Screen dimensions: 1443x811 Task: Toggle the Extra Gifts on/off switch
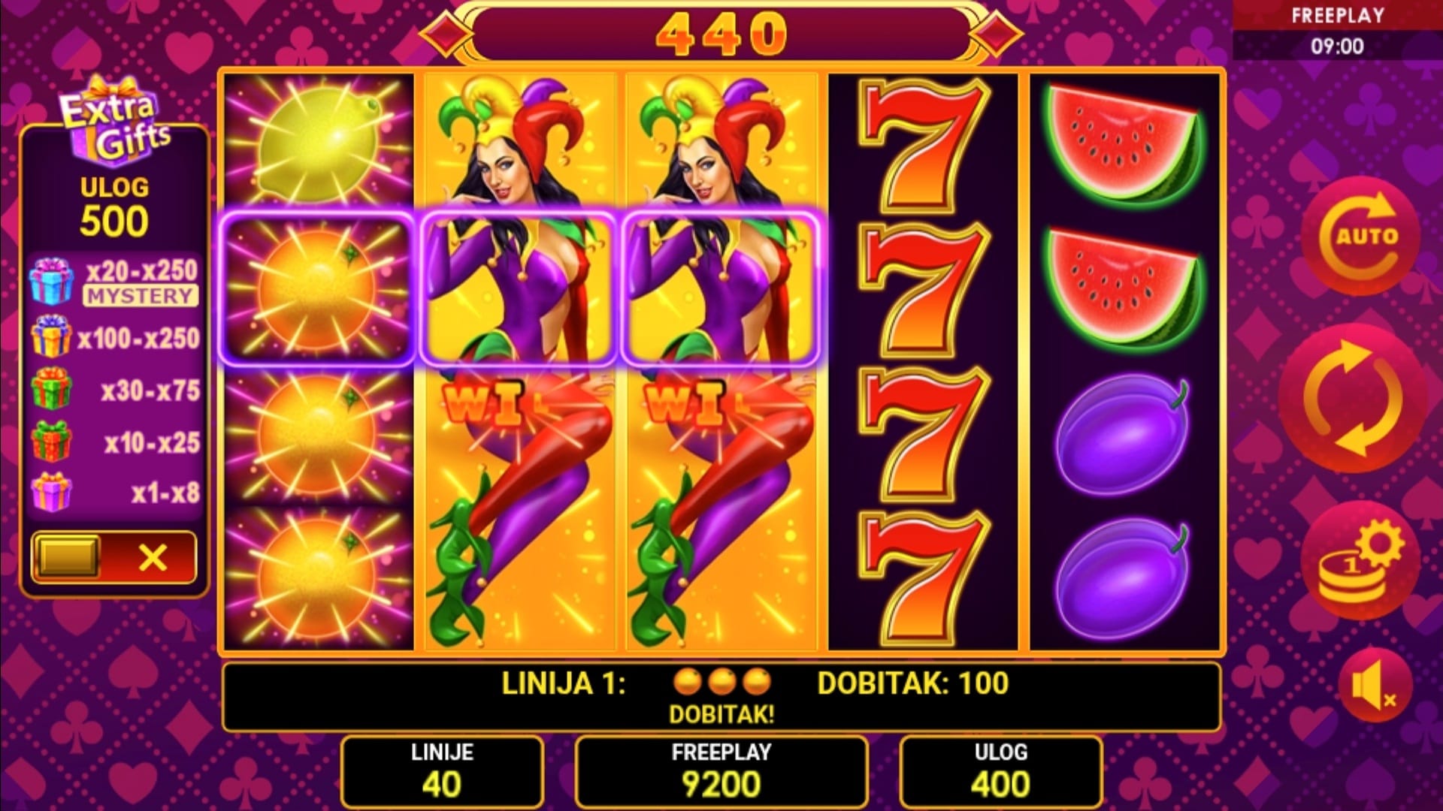(x=113, y=557)
